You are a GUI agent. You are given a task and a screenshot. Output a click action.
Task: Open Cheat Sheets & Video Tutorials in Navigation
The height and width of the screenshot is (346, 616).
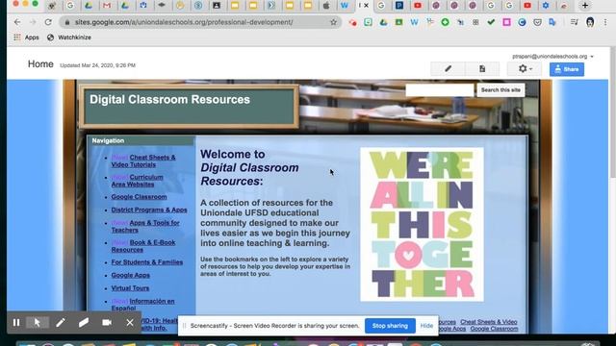(143, 161)
